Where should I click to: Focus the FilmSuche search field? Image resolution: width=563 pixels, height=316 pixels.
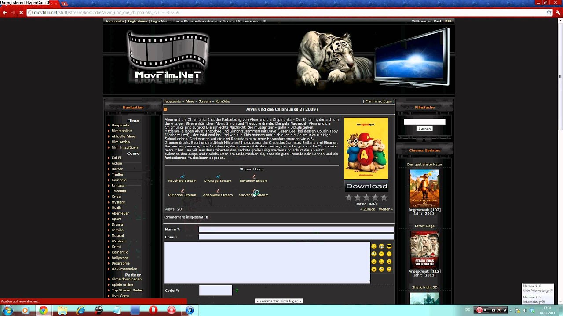coord(424,122)
